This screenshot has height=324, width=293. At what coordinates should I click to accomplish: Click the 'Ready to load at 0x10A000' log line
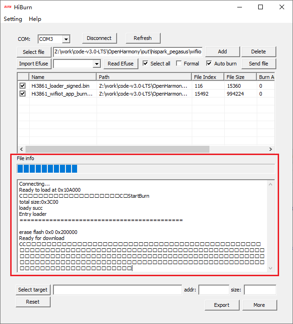tap(50, 190)
